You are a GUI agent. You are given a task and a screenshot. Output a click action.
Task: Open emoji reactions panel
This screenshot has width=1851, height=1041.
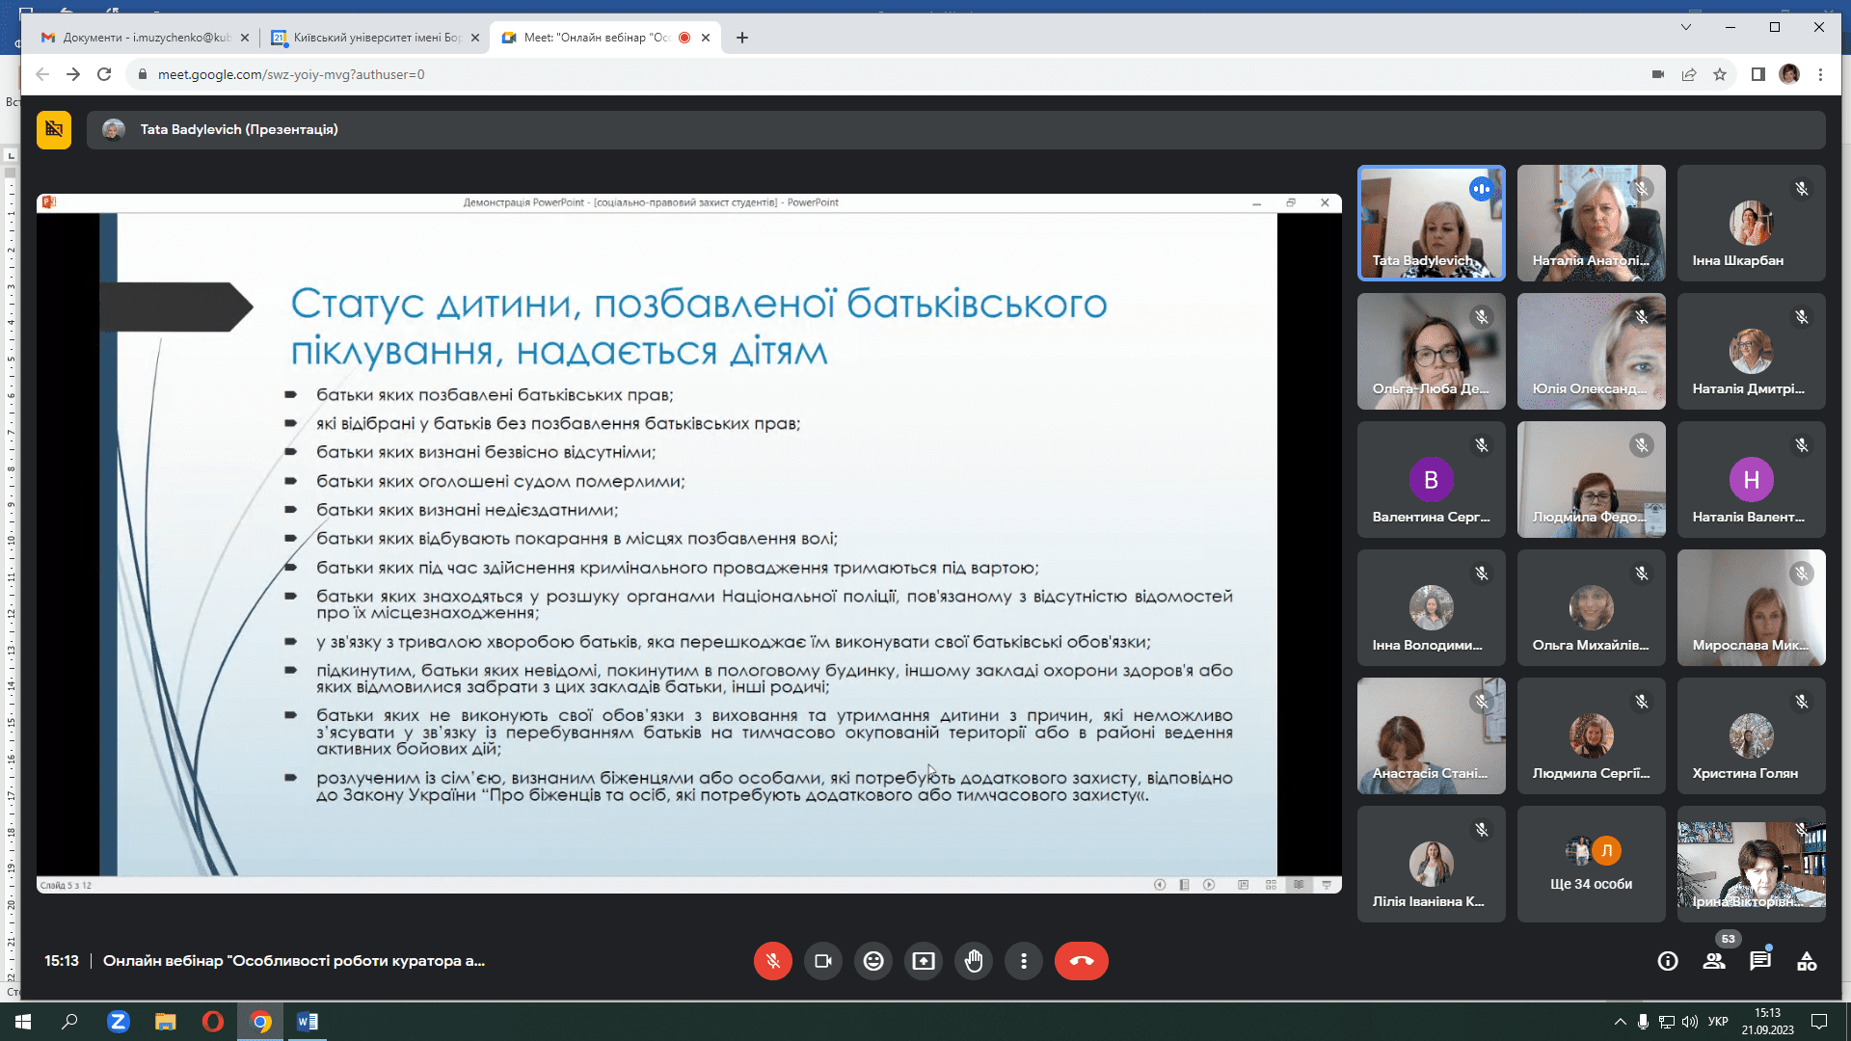[x=873, y=961]
